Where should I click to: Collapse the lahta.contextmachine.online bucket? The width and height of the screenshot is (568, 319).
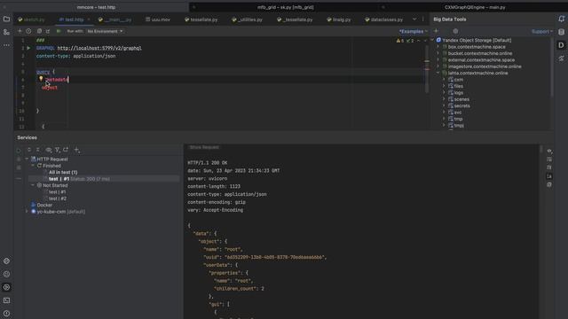[438, 73]
